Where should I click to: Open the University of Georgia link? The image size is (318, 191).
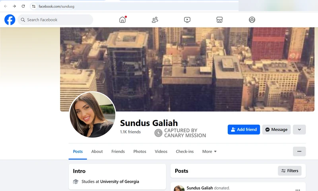(x=120, y=181)
